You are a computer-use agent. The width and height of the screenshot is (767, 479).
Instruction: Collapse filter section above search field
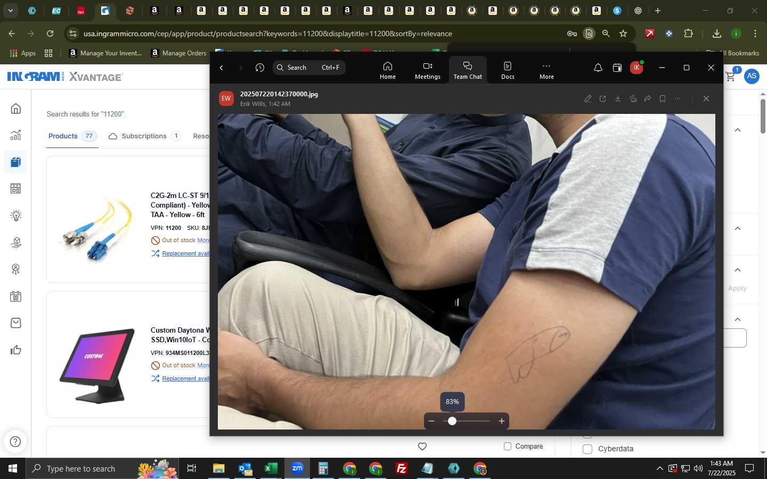tap(738, 319)
